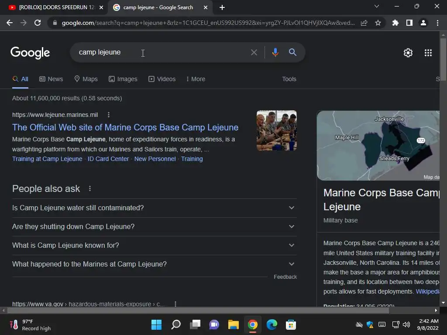The image size is (447, 335).
Task: Open the Chrome profile avatar
Action: coord(423,23)
